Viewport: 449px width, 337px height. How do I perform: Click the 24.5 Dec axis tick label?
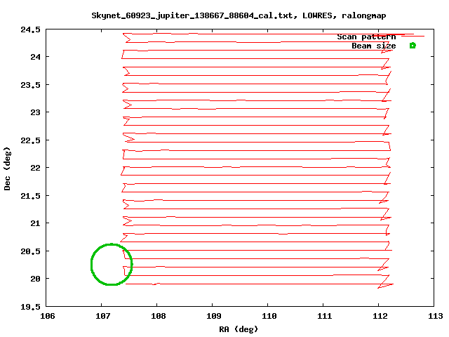(x=30, y=29)
